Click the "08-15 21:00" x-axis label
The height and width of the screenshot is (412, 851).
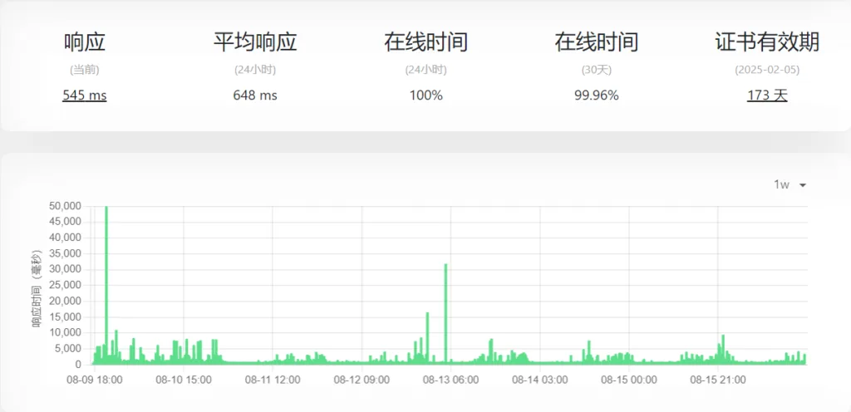point(718,380)
